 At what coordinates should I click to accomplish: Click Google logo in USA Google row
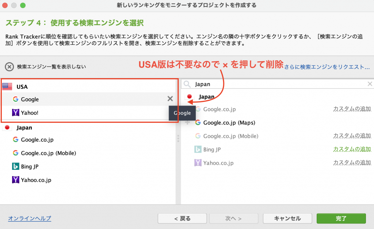15,99
